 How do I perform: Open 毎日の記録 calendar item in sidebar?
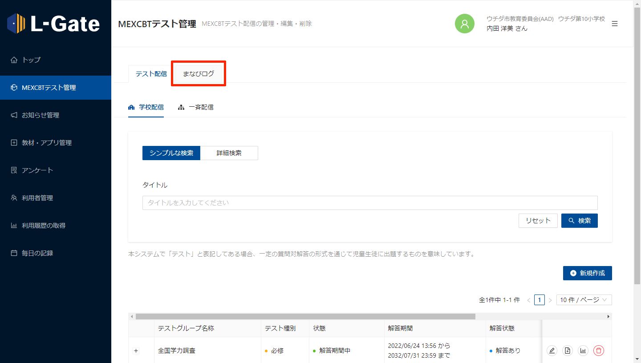[56, 253]
